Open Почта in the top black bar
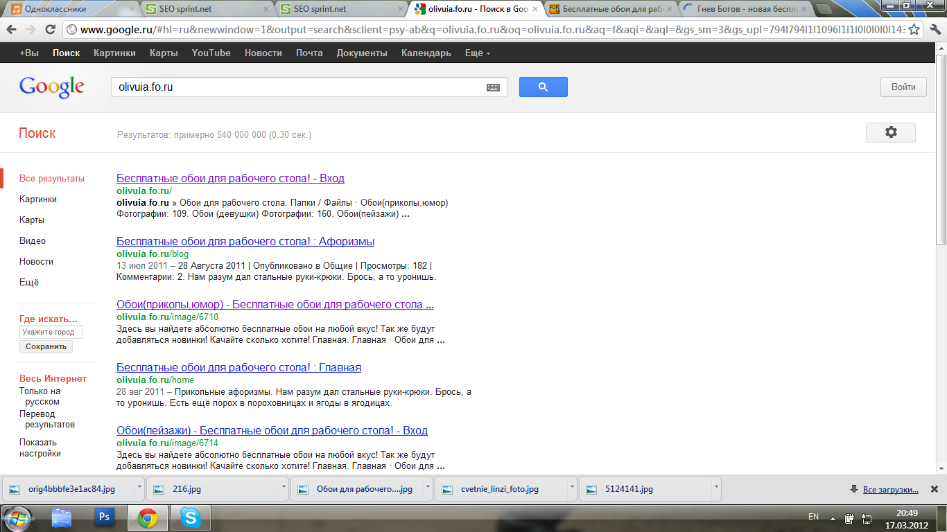Image resolution: width=947 pixels, height=532 pixels. 309,53
